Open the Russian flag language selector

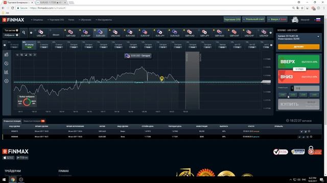tap(318, 20)
